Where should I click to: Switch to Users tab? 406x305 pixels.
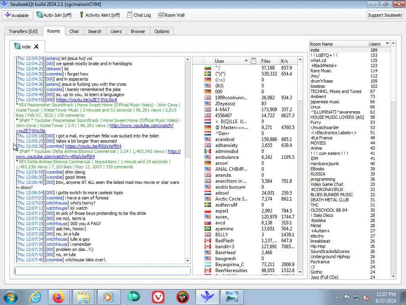(x=116, y=31)
